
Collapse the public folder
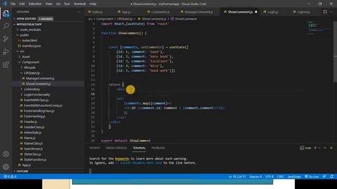24,35
